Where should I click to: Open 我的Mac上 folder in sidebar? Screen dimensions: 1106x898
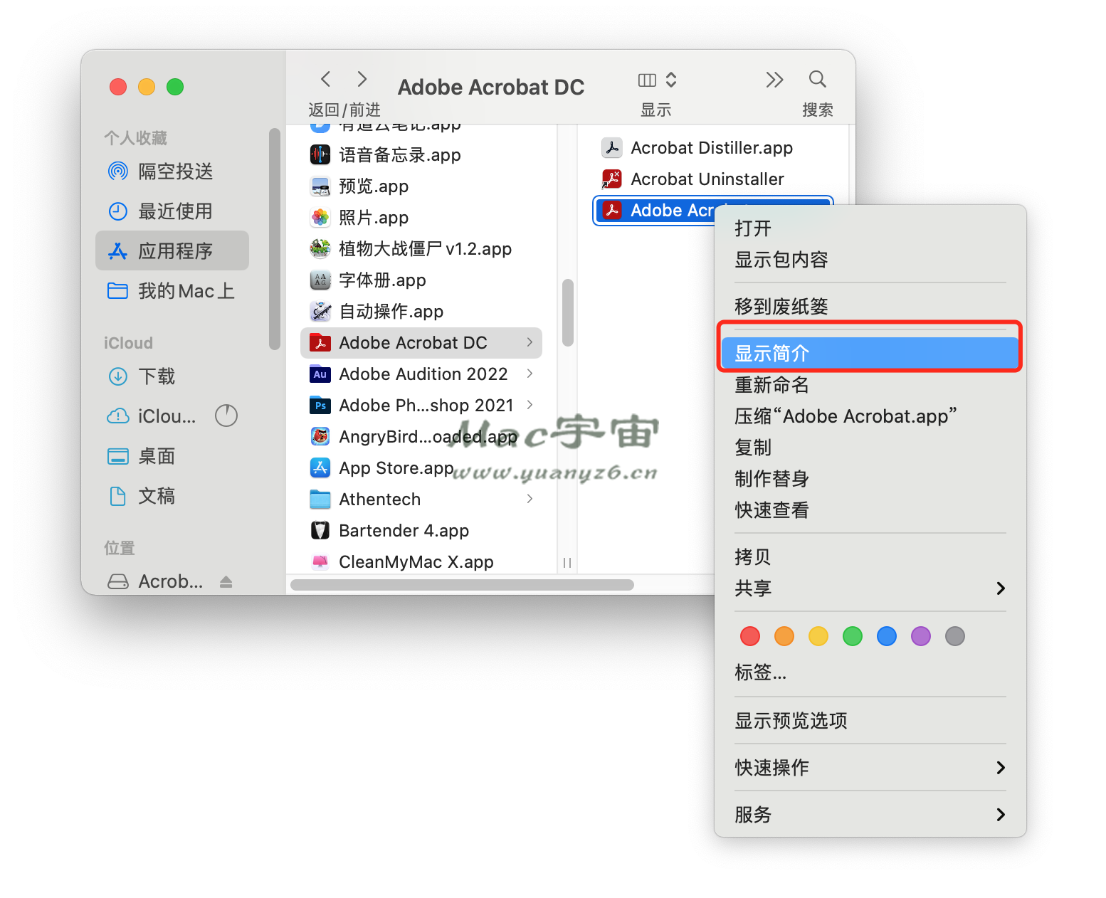coord(172,291)
